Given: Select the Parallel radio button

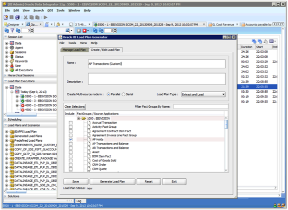Looking at the screenshot, I should point(108,94).
